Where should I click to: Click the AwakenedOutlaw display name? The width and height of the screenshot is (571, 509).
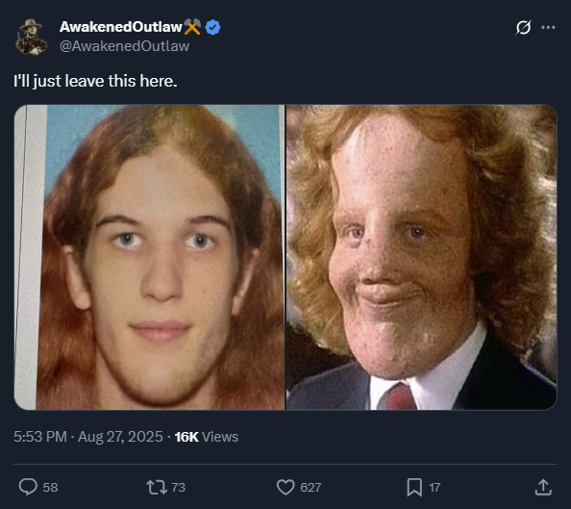pos(121,27)
